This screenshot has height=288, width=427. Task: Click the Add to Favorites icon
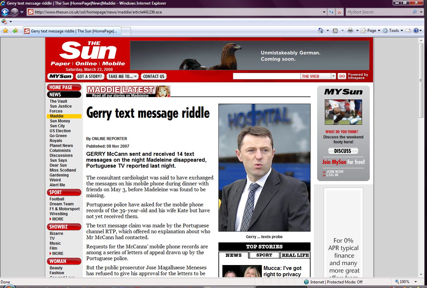pyautogui.click(x=15, y=31)
